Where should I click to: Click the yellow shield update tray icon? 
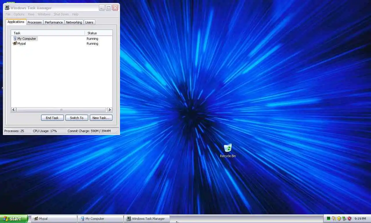click(x=339, y=219)
